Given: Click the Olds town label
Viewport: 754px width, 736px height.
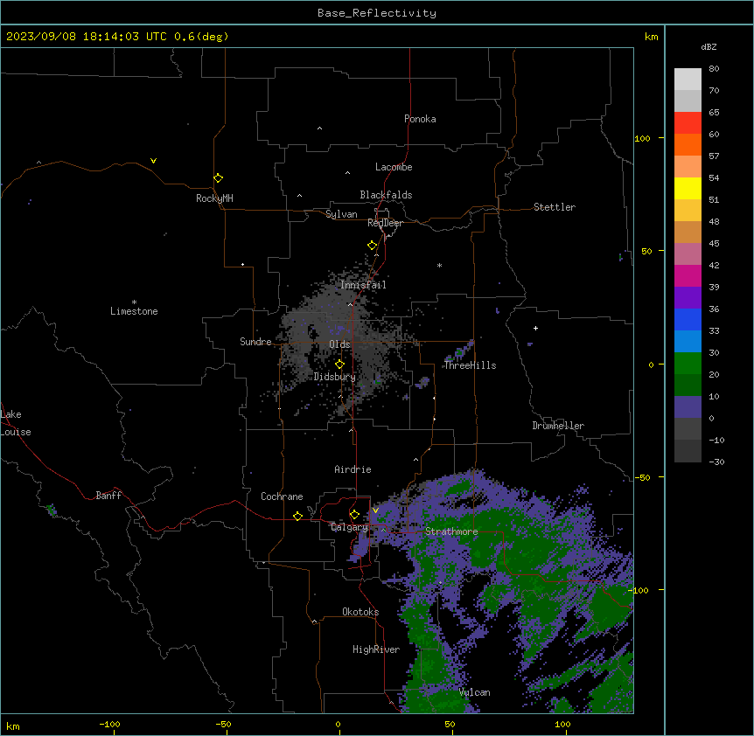Looking at the screenshot, I should point(339,344).
